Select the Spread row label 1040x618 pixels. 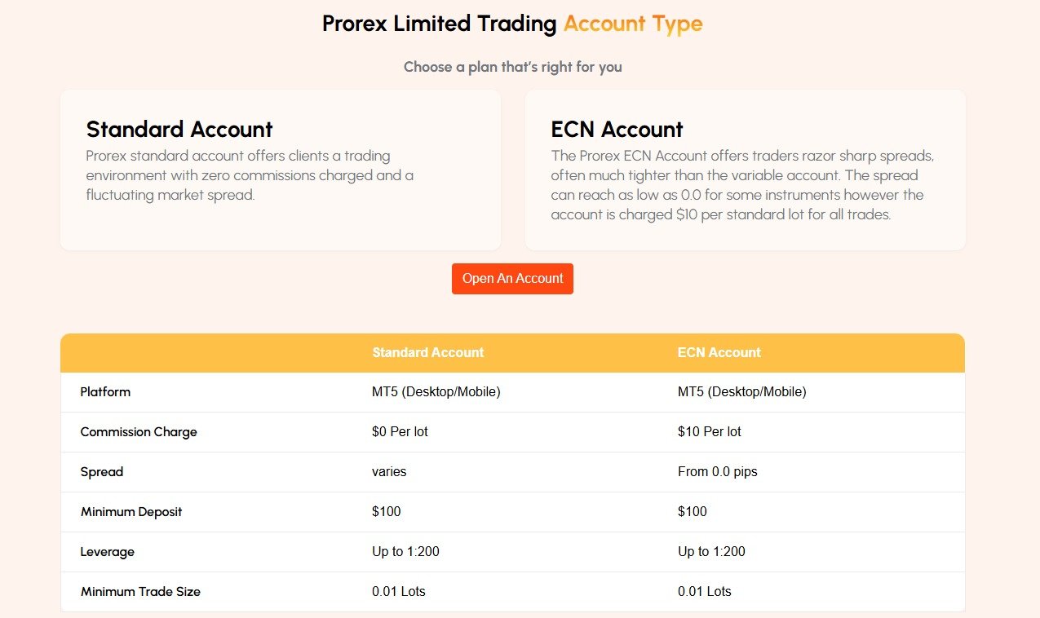[x=101, y=471]
